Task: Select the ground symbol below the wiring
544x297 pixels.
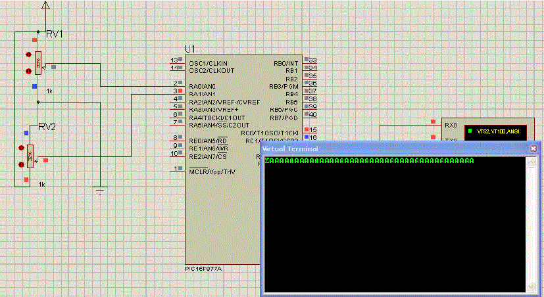Action: (99, 190)
